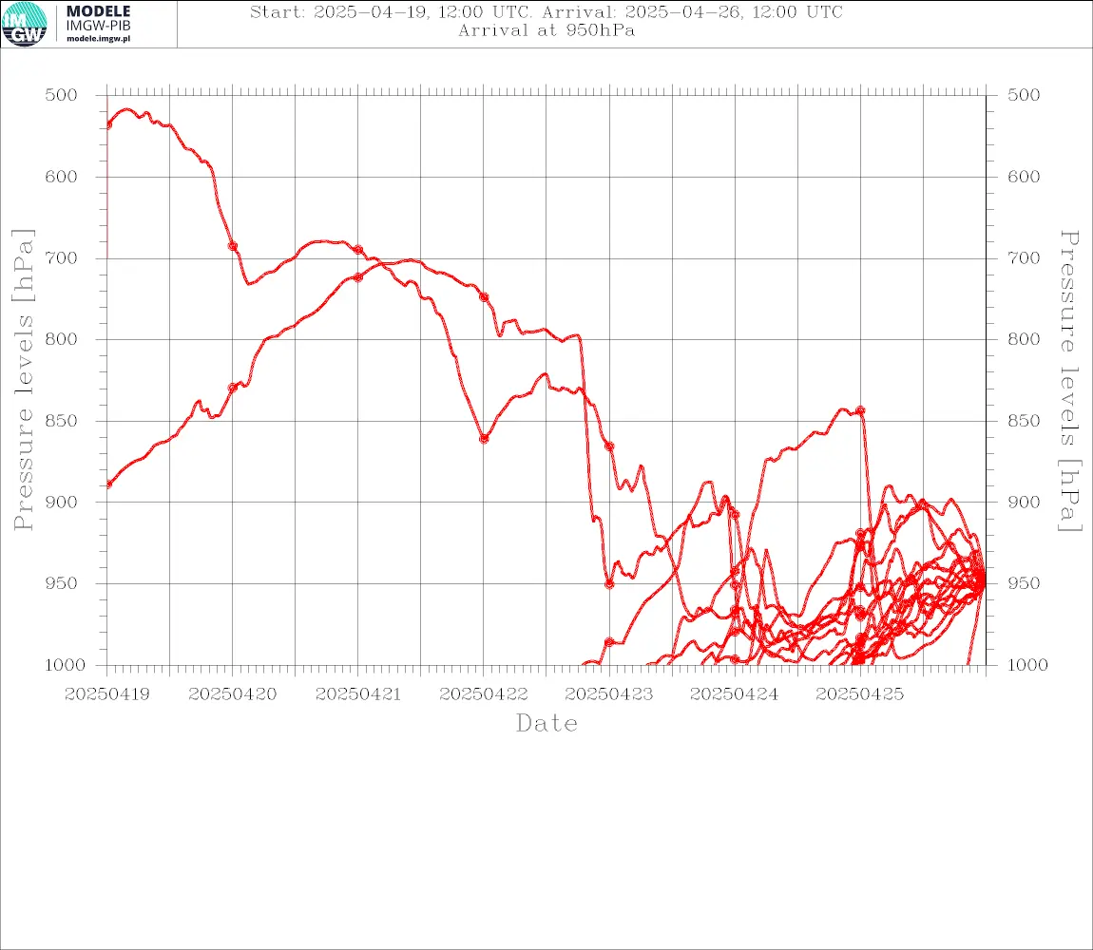Click the left axis 700 label

click(x=62, y=257)
